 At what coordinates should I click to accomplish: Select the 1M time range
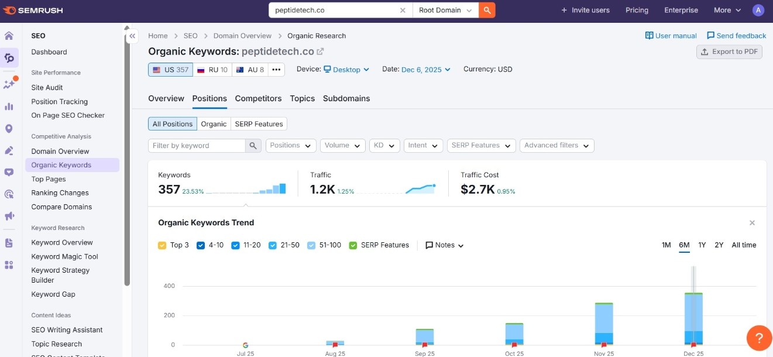(666, 245)
